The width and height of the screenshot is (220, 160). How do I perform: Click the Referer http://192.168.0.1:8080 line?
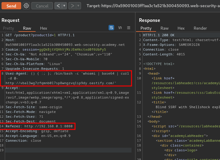[39, 126]
